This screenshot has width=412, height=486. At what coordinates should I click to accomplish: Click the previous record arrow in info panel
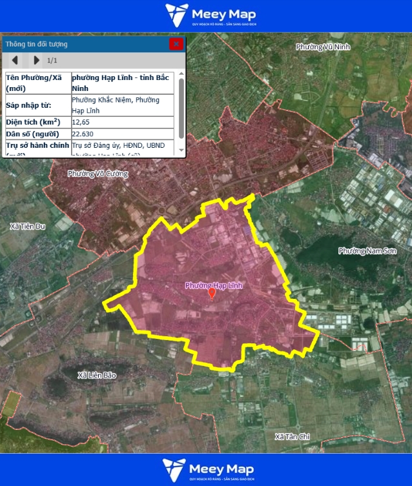(x=15, y=61)
